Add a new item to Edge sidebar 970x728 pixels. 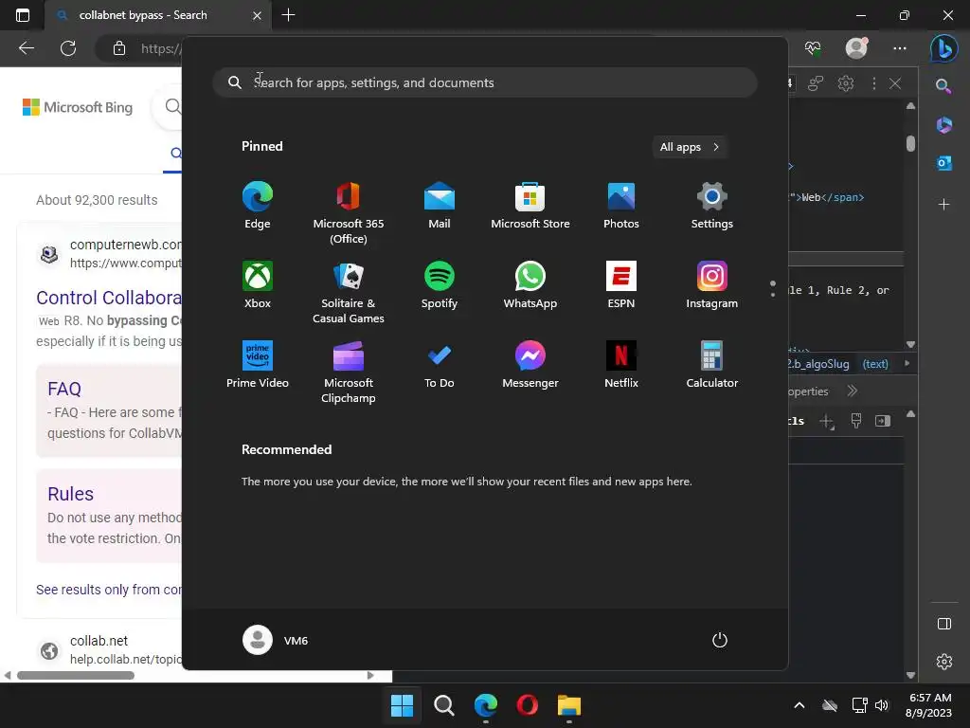(944, 204)
